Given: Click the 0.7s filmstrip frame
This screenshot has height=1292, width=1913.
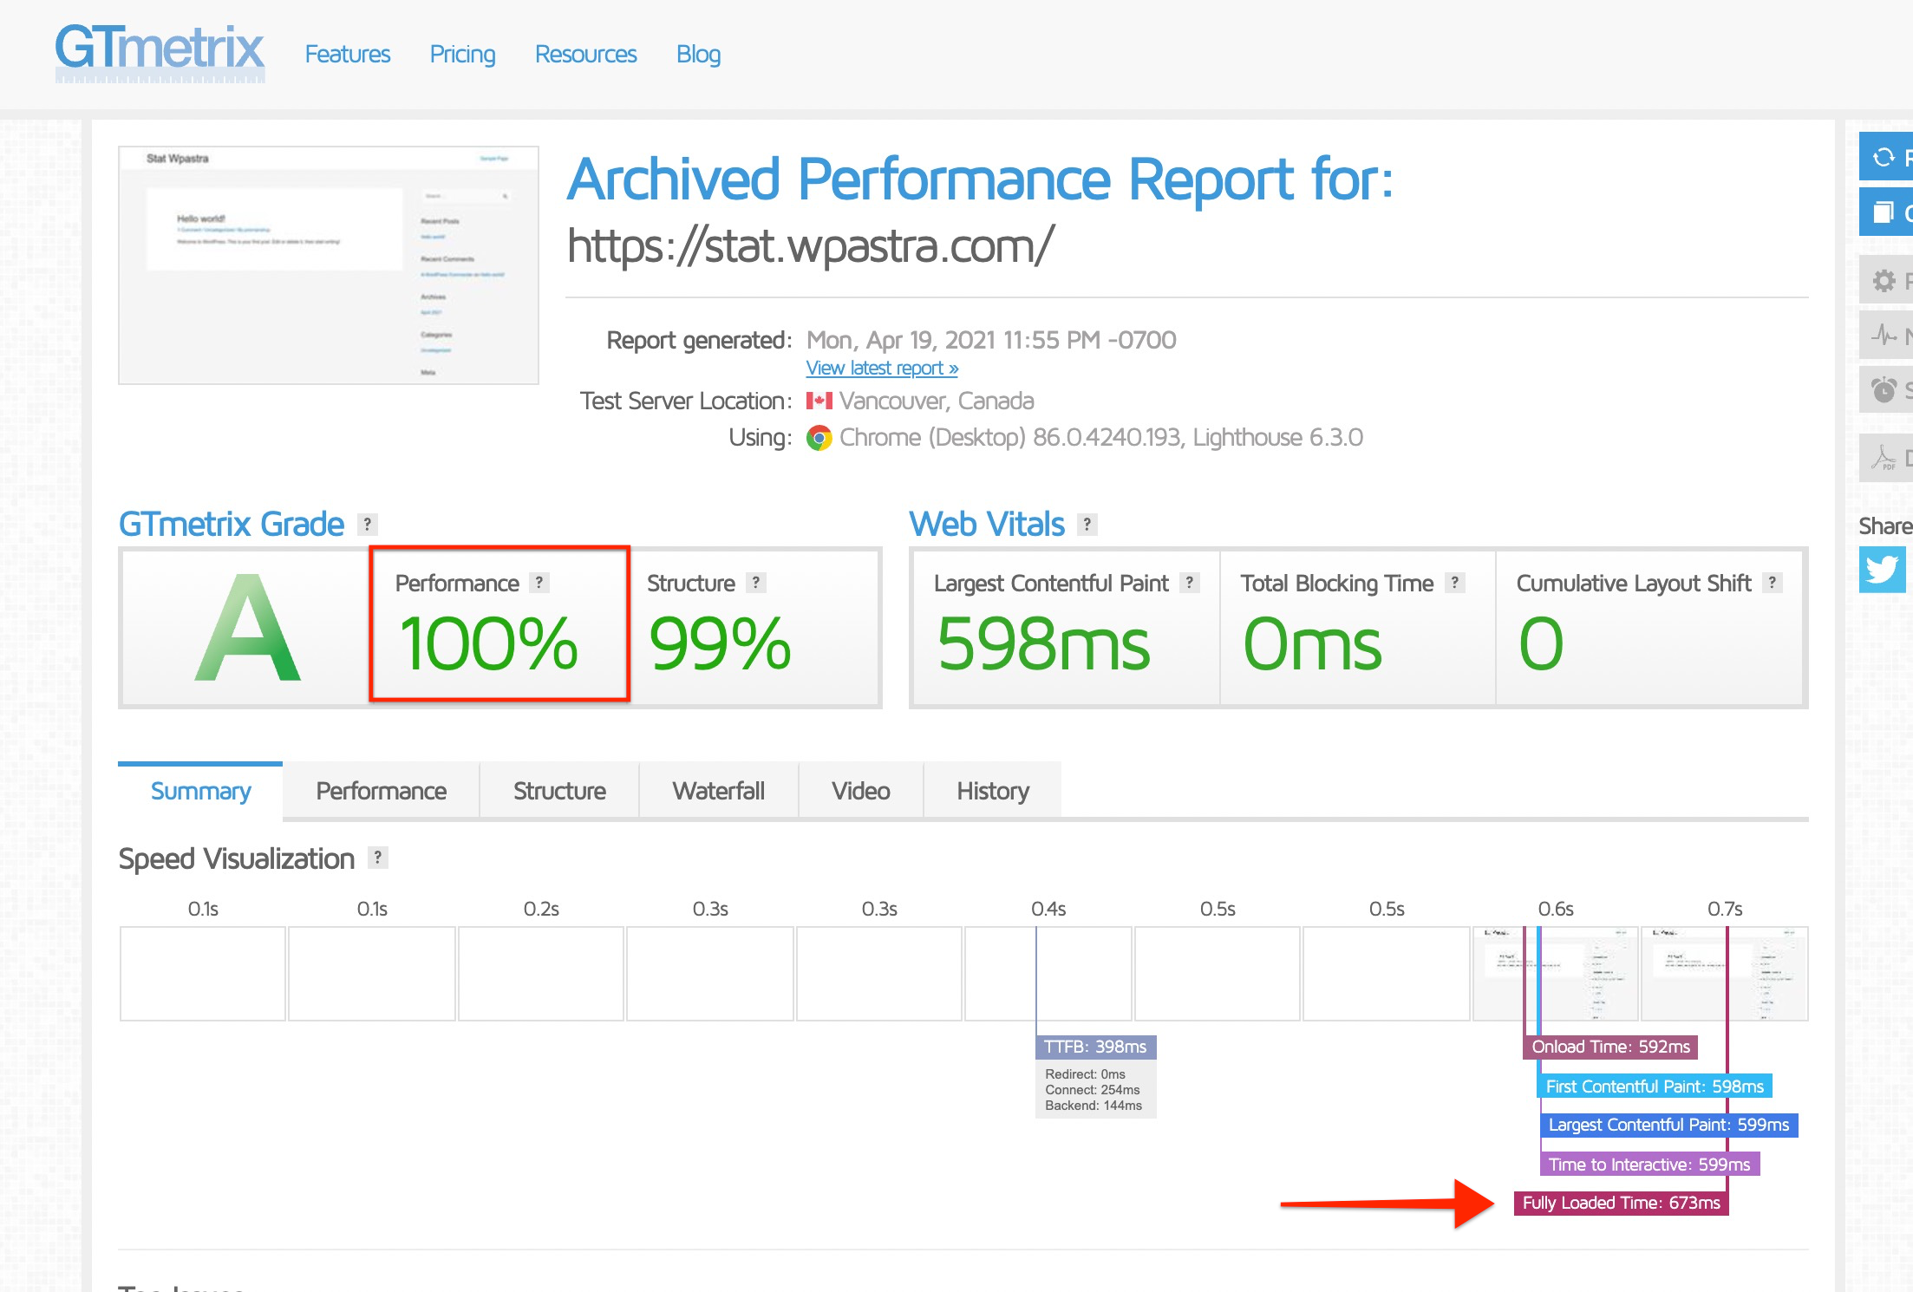Looking at the screenshot, I should point(1725,974).
